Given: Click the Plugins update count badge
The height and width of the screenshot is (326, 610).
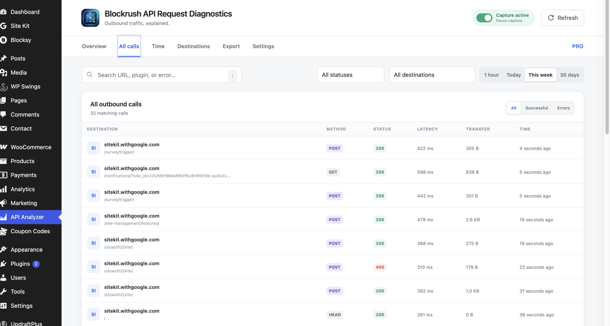Looking at the screenshot, I should point(36,264).
